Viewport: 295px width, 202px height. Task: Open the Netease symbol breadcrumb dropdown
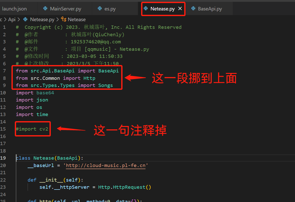click(77, 19)
